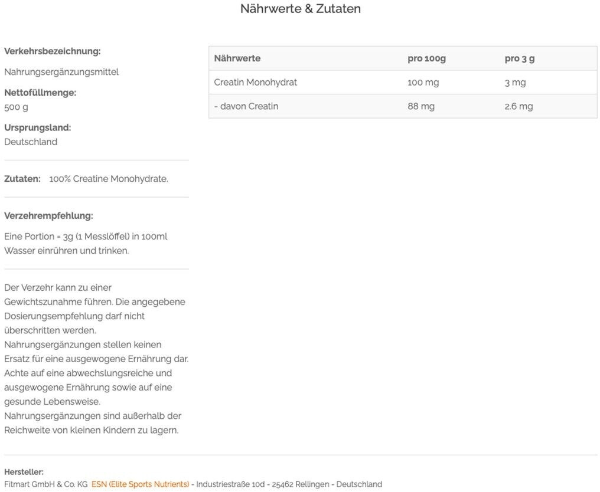Click the 2.6 mg table value
600x492 pixels.
point(519,106)
